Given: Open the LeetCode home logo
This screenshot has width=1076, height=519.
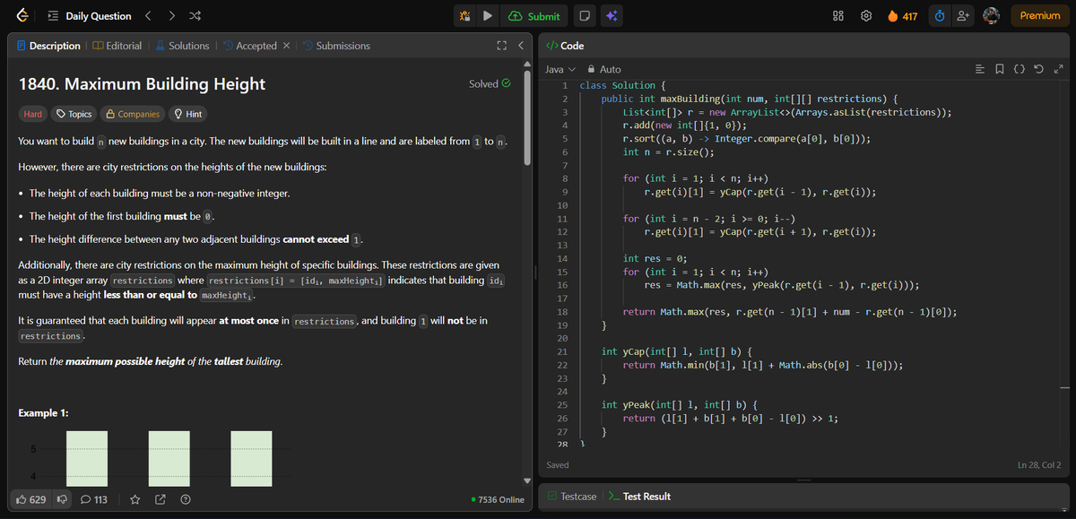Looking at the screenshot, I should point(22,15).
